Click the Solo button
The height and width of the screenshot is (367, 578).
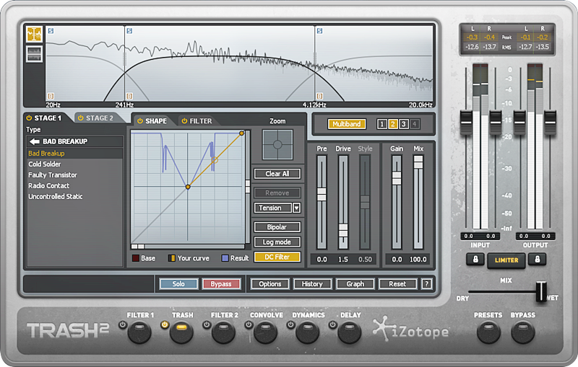coord(178,284)
